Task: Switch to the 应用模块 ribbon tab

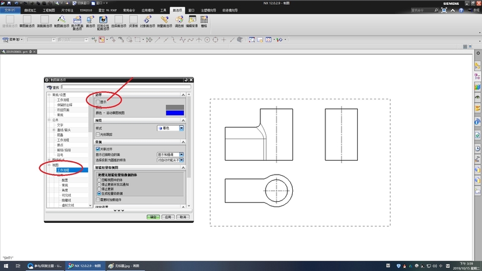Action: point(148,10)
